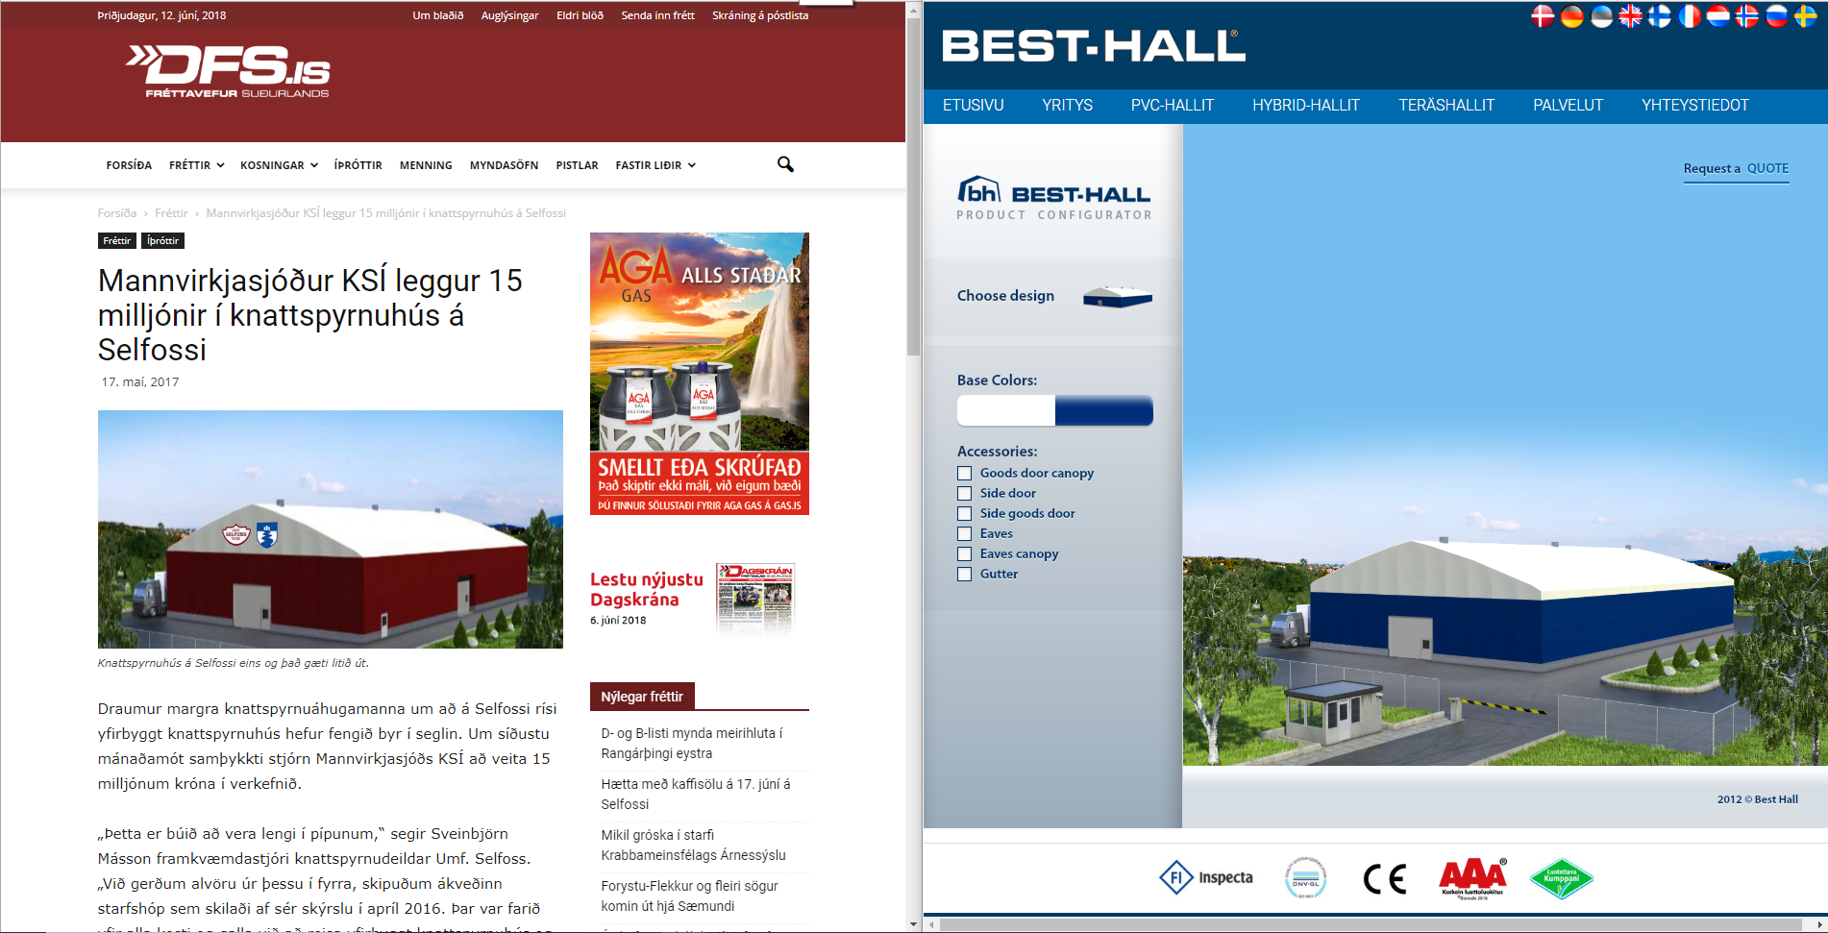Pick the blue base color swatch
1828x933 pixels.
tap(1103, 411)
